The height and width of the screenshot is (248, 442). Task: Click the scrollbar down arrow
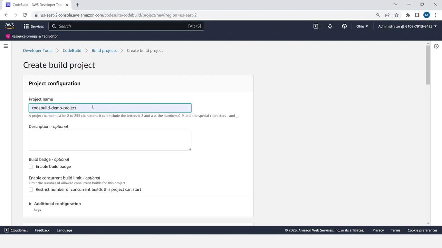click(x=428, y=223)
